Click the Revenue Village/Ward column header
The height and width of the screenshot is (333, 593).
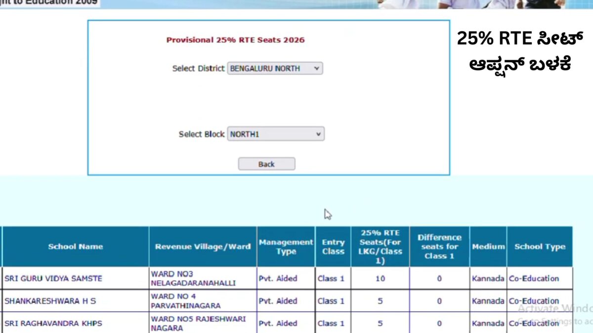pyautogui.click(x=203, y=247)
